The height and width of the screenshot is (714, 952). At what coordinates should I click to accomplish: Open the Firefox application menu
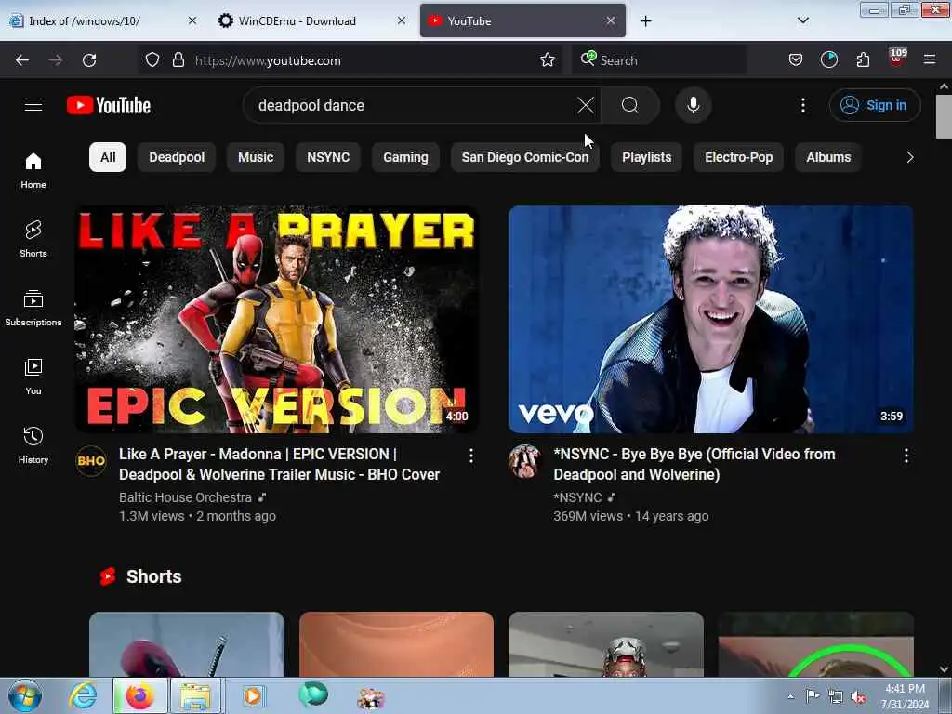(x=930, y=60)
